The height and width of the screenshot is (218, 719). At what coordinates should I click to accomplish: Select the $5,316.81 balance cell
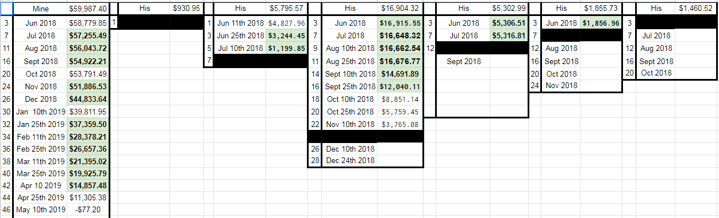click(x=509, y=35)
